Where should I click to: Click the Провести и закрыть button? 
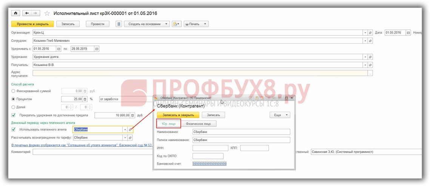[x=32, y=24]
